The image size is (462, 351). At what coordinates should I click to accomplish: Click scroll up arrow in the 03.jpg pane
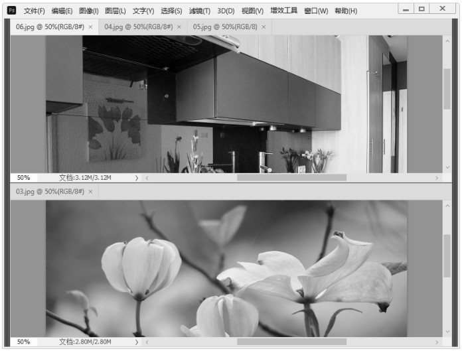[447, 206]
